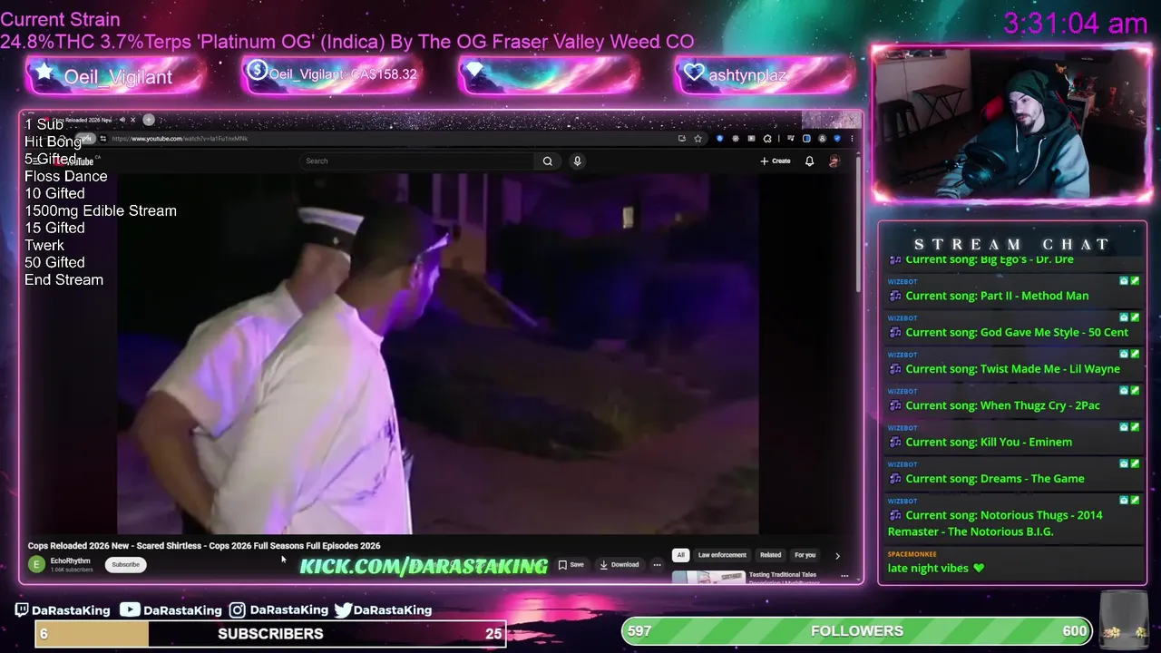Click the Create button on YouTube
This screenshot has height=653, width=1161.
point(776,161)
